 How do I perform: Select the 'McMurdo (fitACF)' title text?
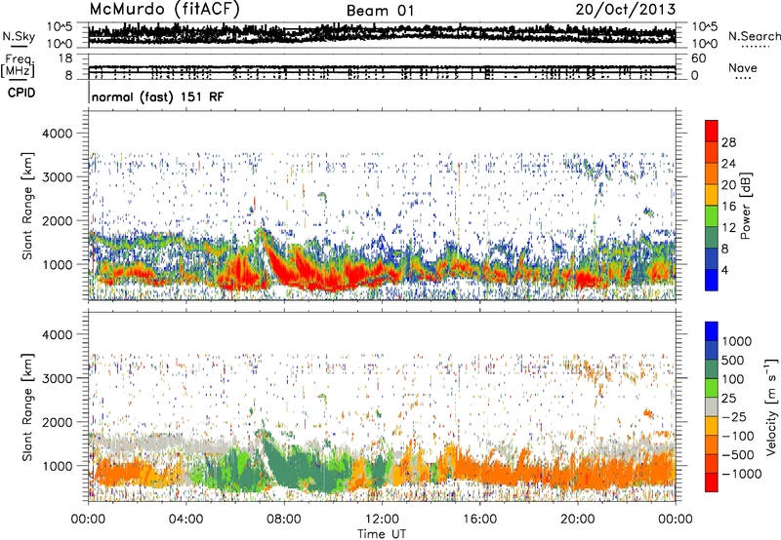(164, 9)
